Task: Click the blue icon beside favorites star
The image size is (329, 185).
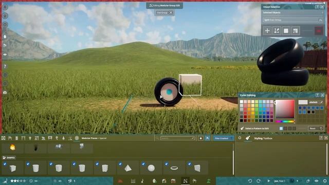Action: click(207, 138)
